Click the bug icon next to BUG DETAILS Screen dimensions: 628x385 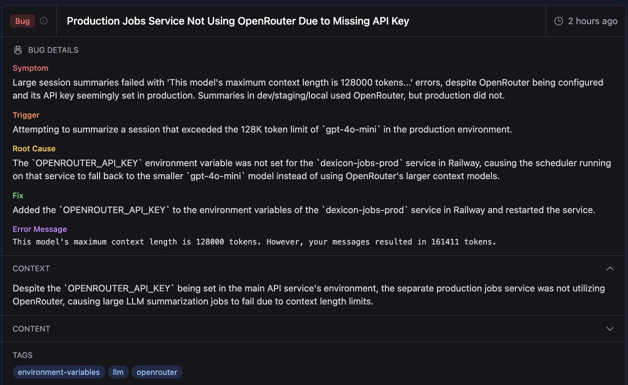[18, 50]
